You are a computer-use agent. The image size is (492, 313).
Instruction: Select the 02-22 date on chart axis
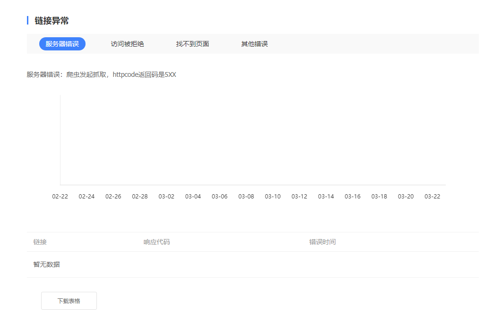pos(60,196)
